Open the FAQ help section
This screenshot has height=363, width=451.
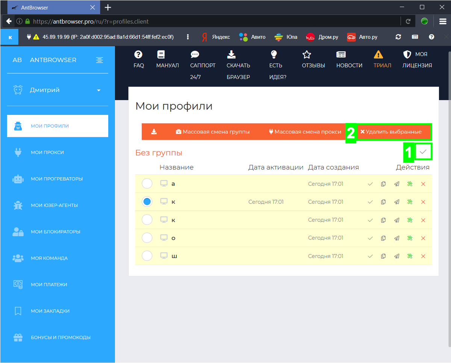[x=139, y=60]
